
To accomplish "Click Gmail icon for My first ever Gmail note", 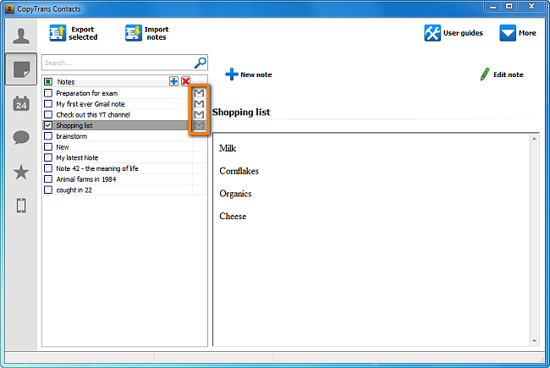I will pyautogui.click(x=199, y=104).
